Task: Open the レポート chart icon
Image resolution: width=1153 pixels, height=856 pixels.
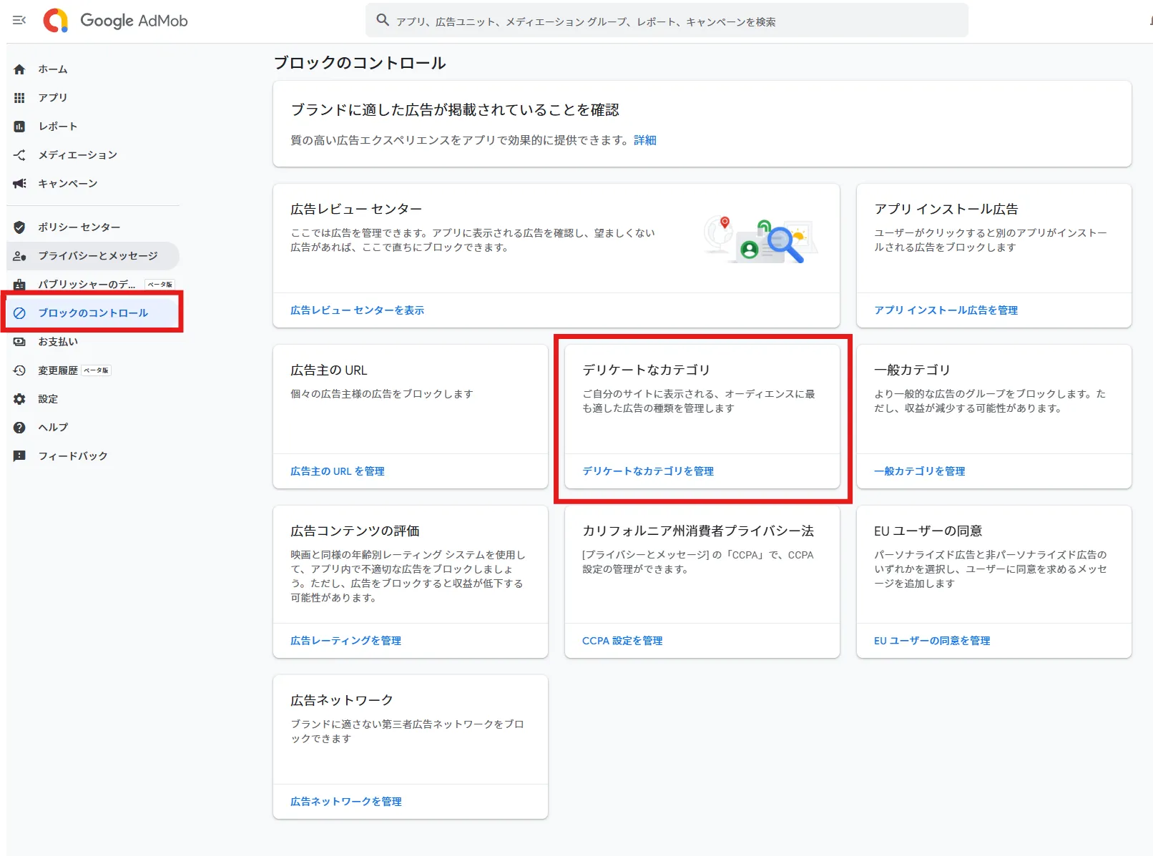Action: click(x=19, y=127)
